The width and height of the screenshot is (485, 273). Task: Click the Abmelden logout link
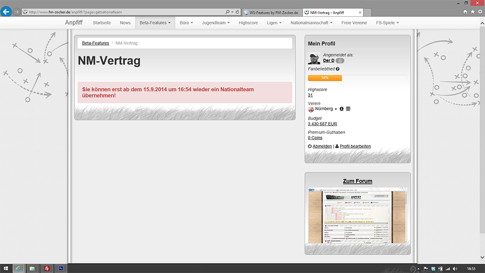[x=322, y=146]
